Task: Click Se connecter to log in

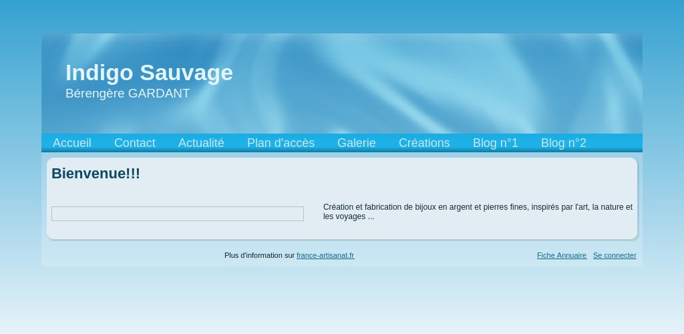Action: [615, 256]
